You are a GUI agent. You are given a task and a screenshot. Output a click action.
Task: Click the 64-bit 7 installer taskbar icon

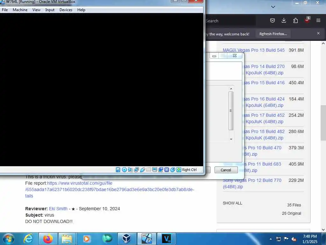[x=146, y=239]
